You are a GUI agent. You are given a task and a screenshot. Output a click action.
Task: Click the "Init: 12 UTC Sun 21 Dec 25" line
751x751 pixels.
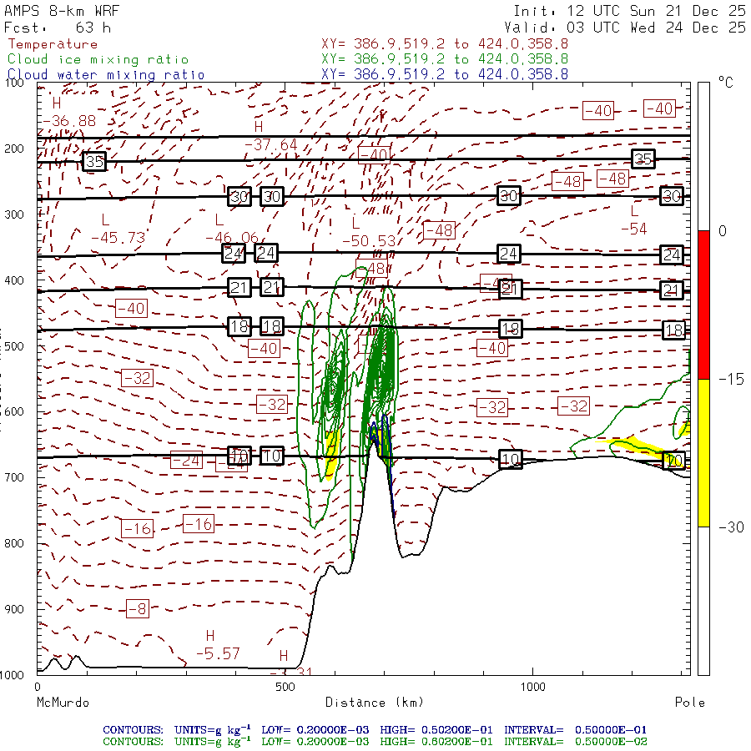pyautogui.click(x=629, y=11)
